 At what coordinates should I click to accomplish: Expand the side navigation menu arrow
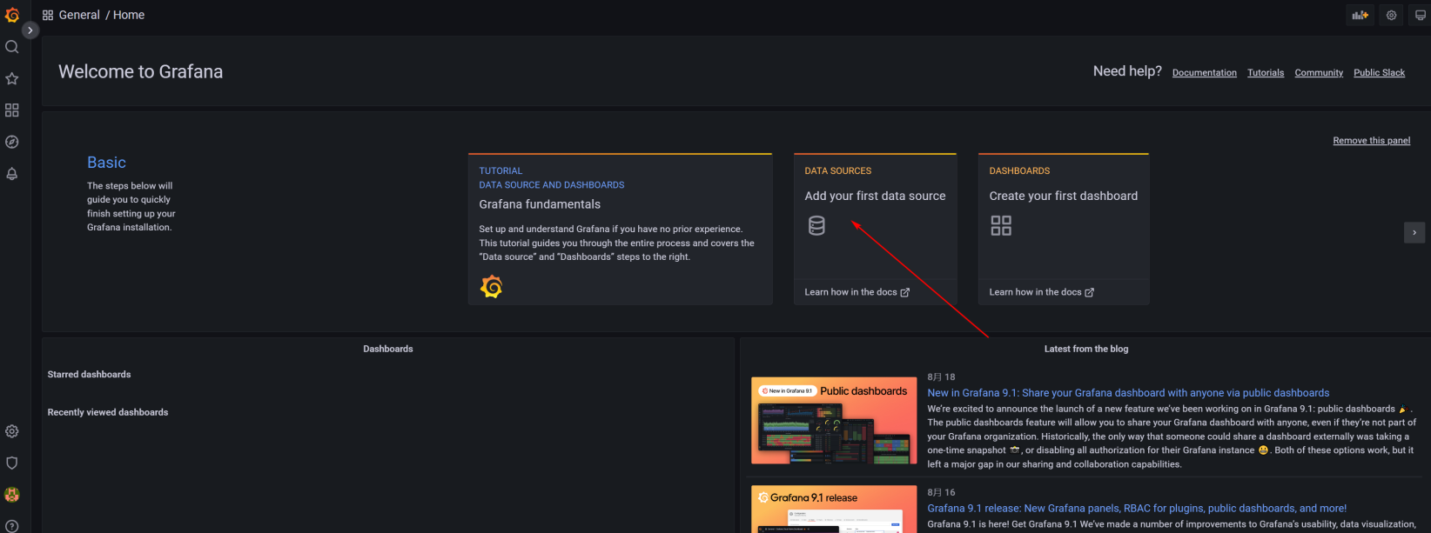[x=30, y=30]
